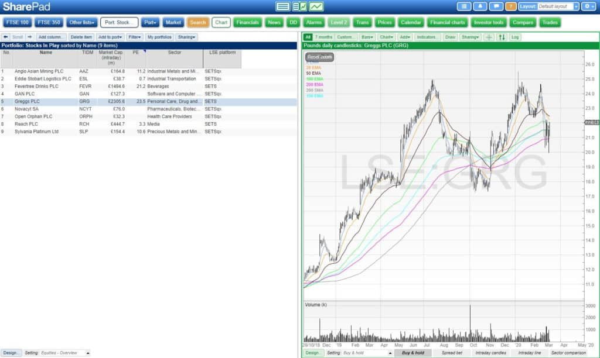
Task: Open the Trans tab
Action: point(362,23)
